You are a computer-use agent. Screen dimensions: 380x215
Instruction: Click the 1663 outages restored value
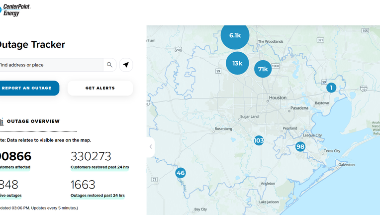83,185
